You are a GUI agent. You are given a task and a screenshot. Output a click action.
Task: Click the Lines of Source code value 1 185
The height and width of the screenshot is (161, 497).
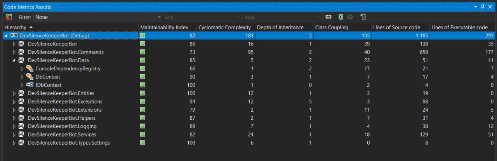pos(422,36)
